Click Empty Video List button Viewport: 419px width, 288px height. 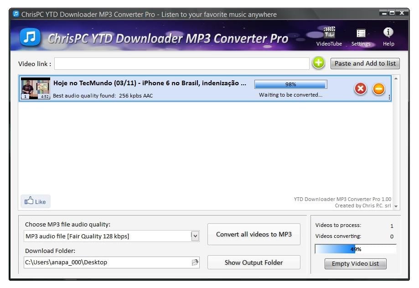tap(356, 264)
